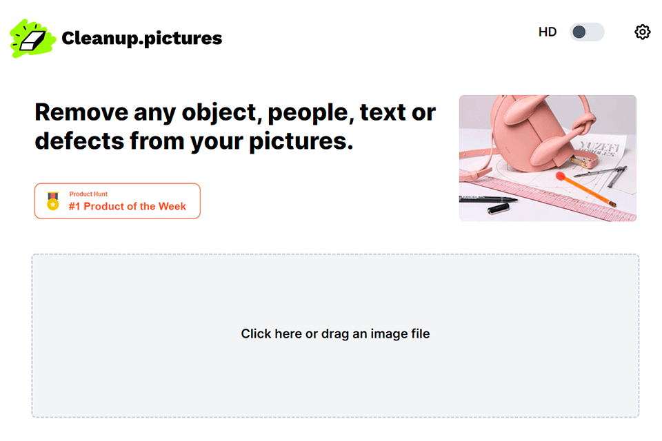
Task: Click the small Product Hunt label
Action: [88, 194]
